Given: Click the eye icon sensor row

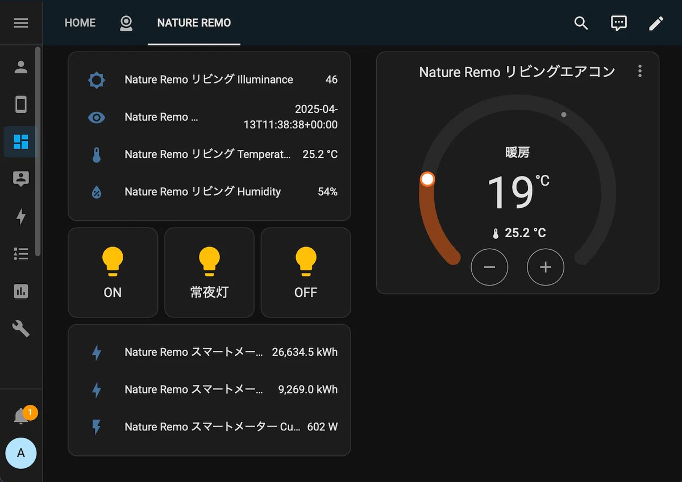Looking at the screenshot, I should coord(97,118).
